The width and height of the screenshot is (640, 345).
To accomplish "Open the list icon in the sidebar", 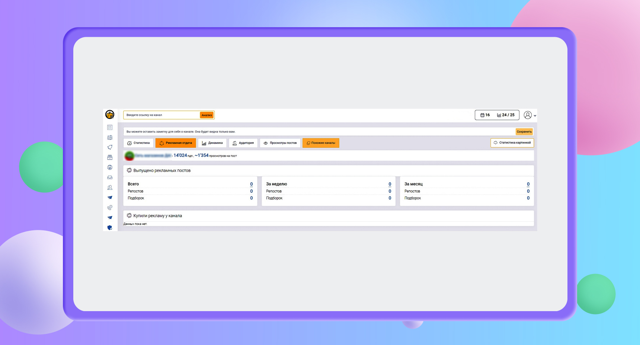I will point(110,127).
